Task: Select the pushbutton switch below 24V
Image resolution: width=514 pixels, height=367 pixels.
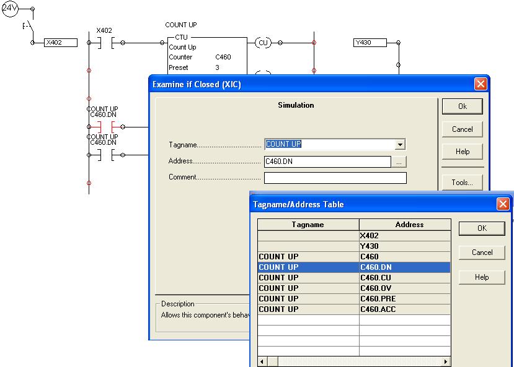Action: point(29,26)
